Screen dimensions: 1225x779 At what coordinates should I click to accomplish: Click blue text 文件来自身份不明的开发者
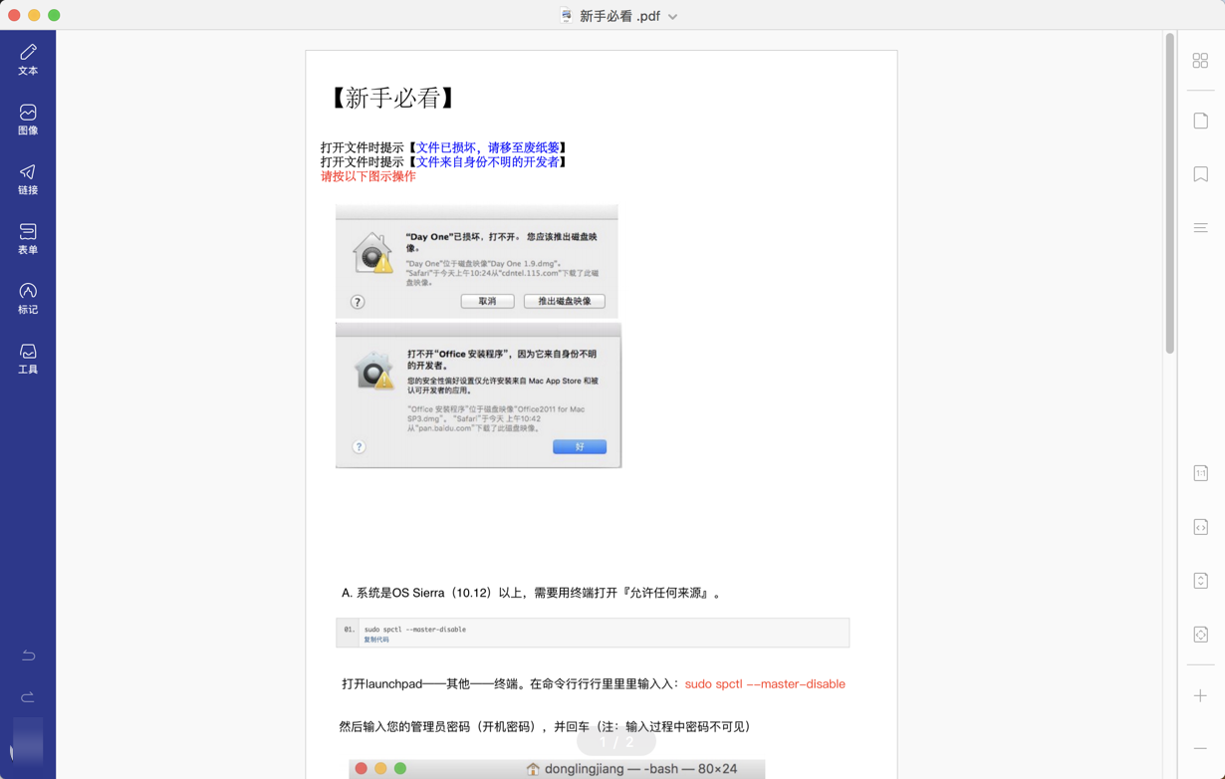point(488,161)
